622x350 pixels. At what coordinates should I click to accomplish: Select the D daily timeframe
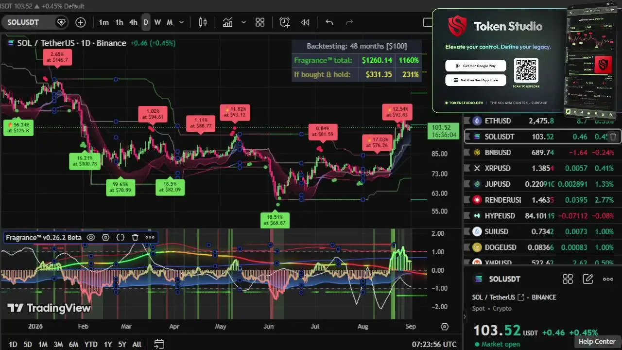(x=145, y=22)
